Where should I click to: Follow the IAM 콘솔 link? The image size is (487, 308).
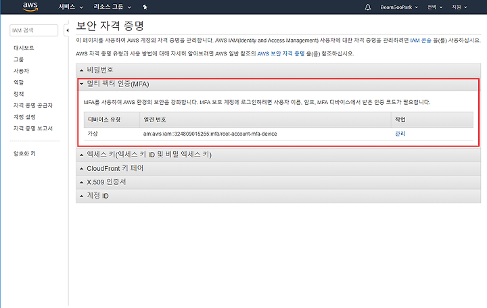[421, 41]
